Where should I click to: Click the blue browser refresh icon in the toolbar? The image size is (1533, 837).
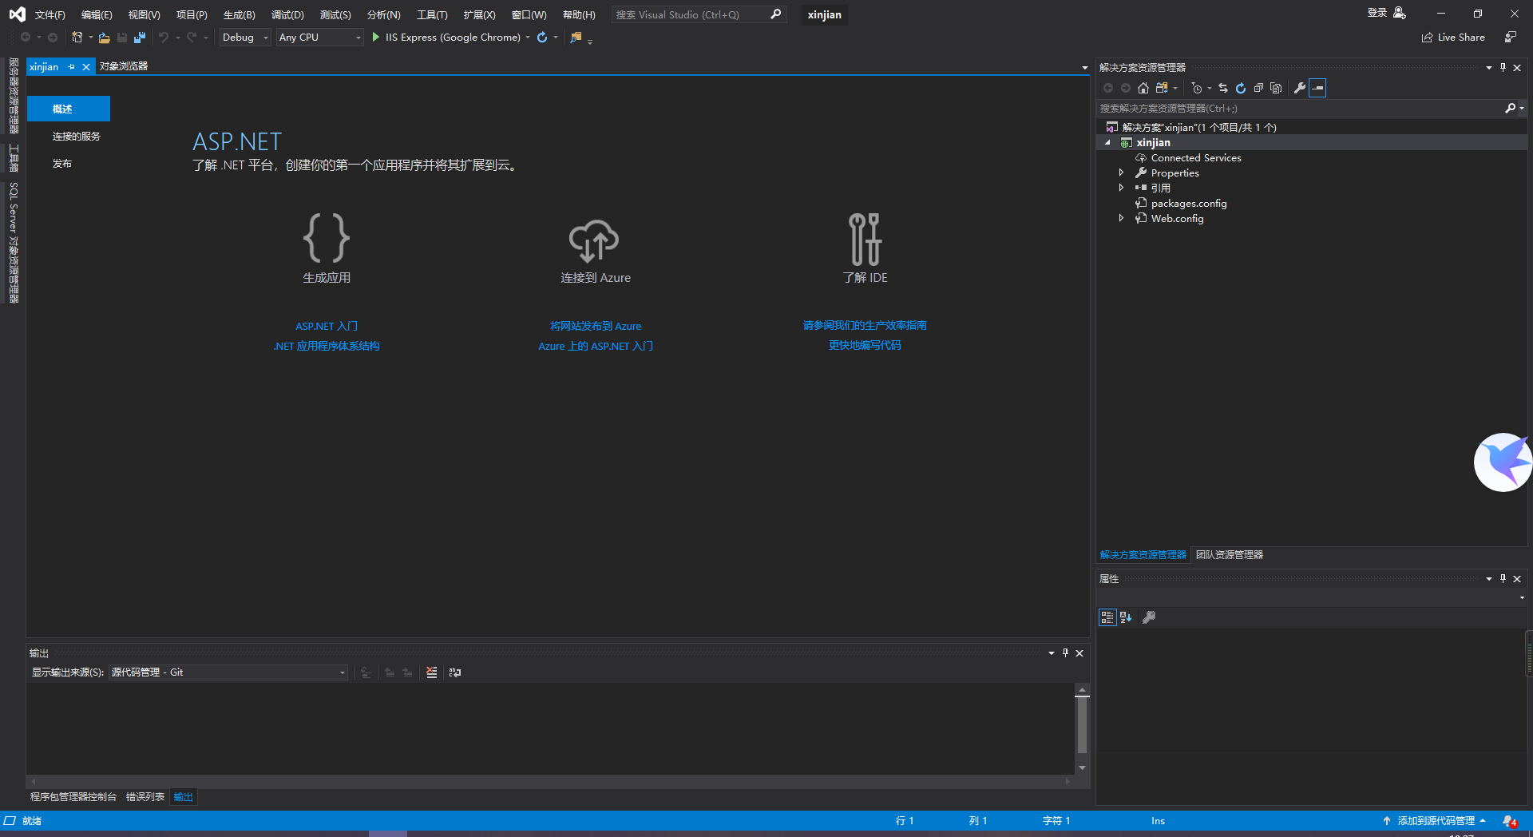tap(542, 38)
